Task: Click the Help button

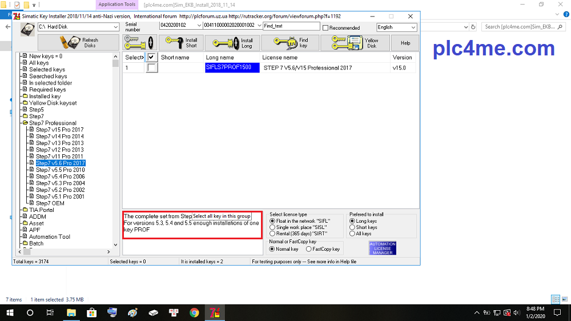Action: [405, 43]
